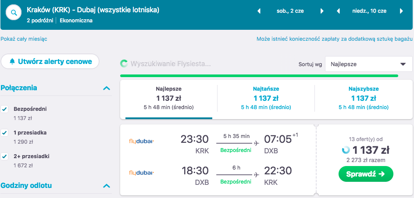Click the 5 h 35 min duration
The height and width of the screenshot is (198, 414).
click(236, 136)
